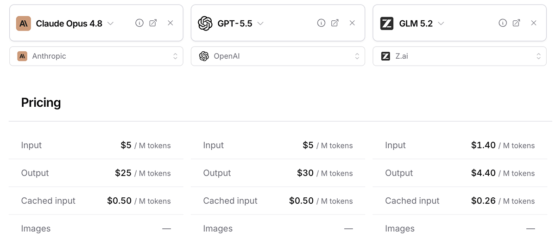Select GLM 5.2 cached input price of $0.26
This screenshot has width=556, height=250.
click(483, 201)
